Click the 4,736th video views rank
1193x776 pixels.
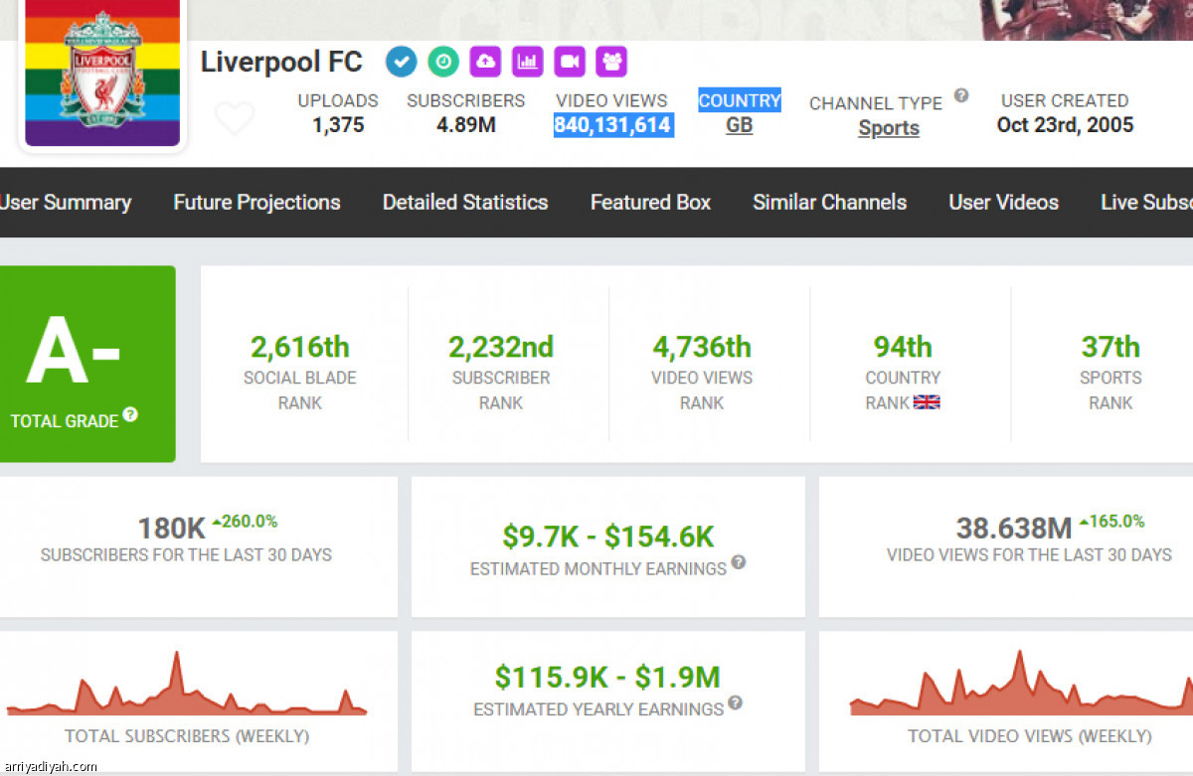click(702, 347)
